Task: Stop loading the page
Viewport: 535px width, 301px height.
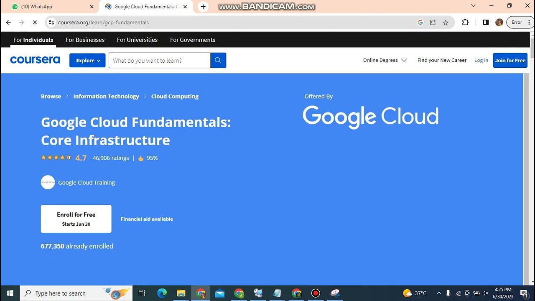Action: coord(35,23)
